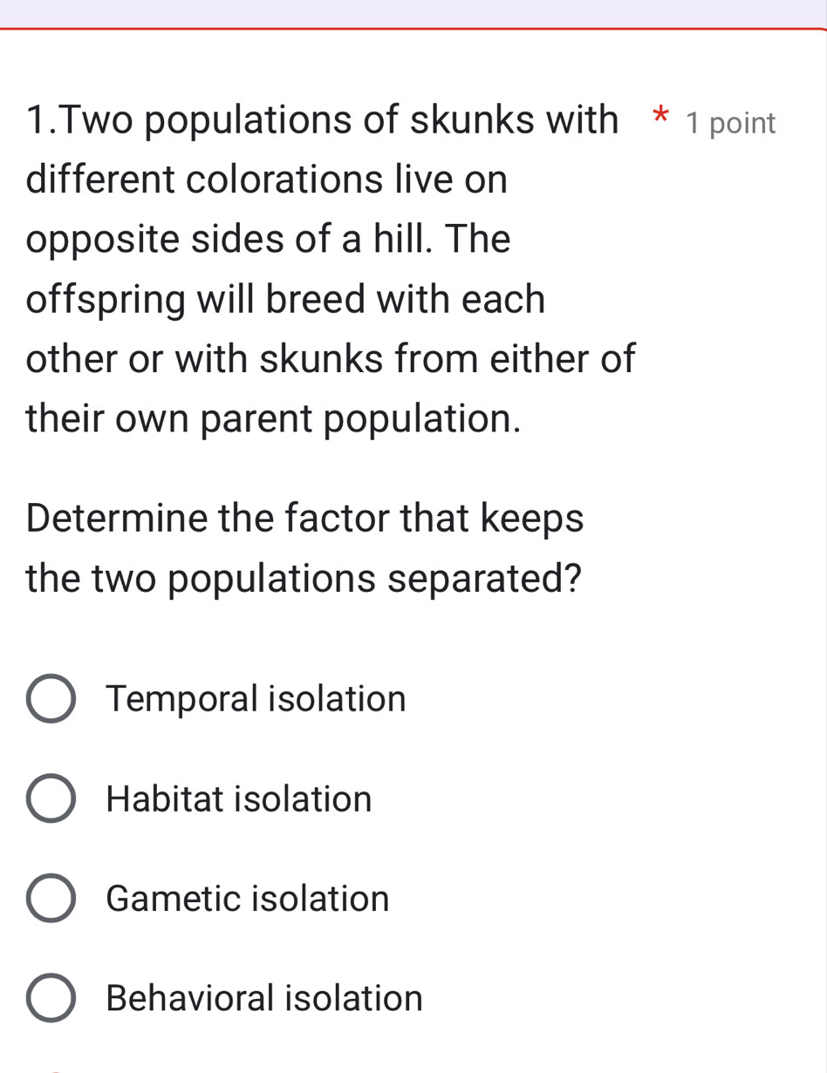Click the sentence 'Determine the factor that keeps'
The height and width of the screenshot is (1073, 827).
tap(304, 518)
